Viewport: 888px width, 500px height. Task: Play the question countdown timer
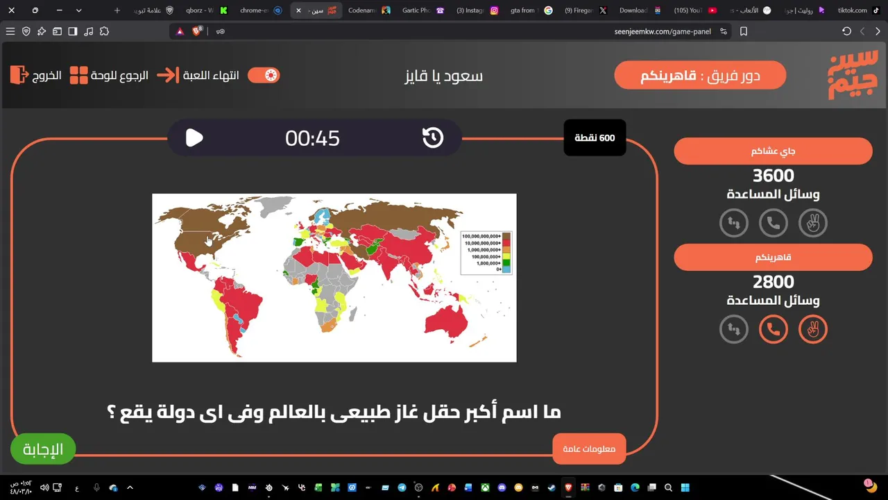[194, 138]
